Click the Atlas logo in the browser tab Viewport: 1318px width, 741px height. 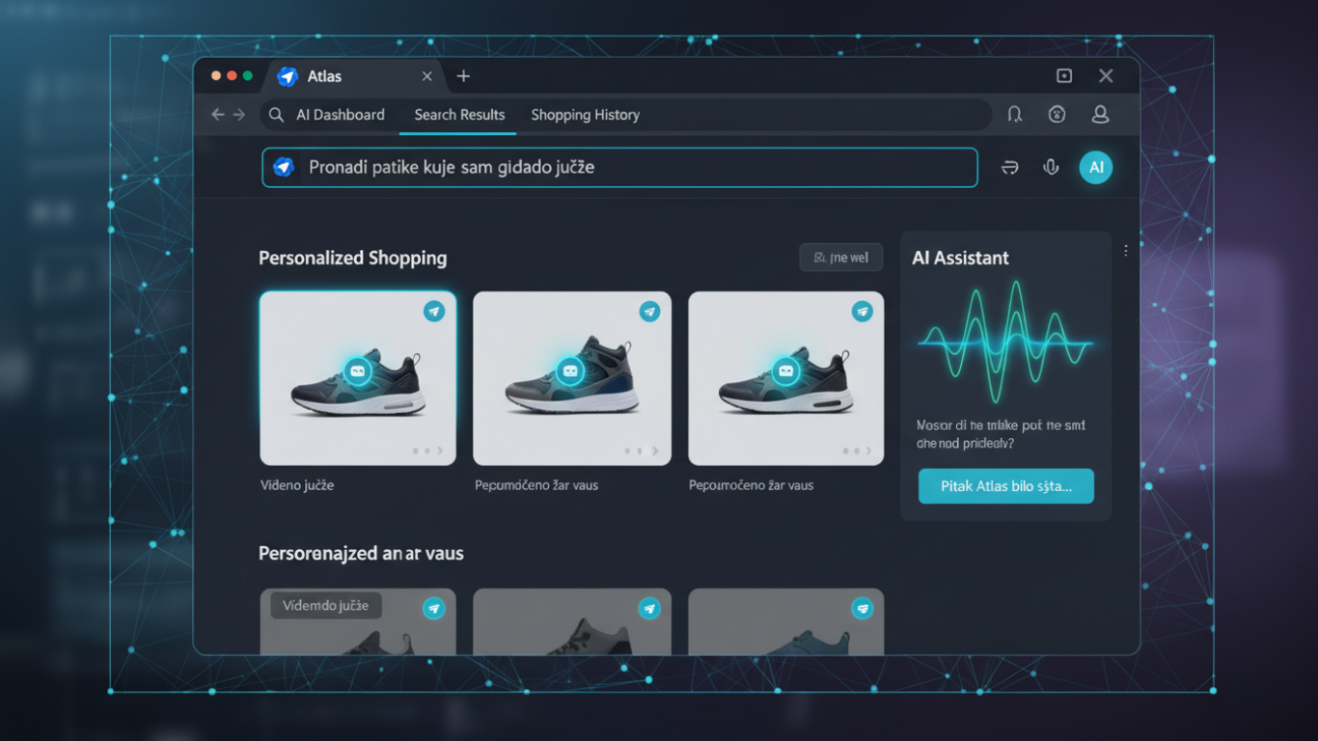coord(287,76)
